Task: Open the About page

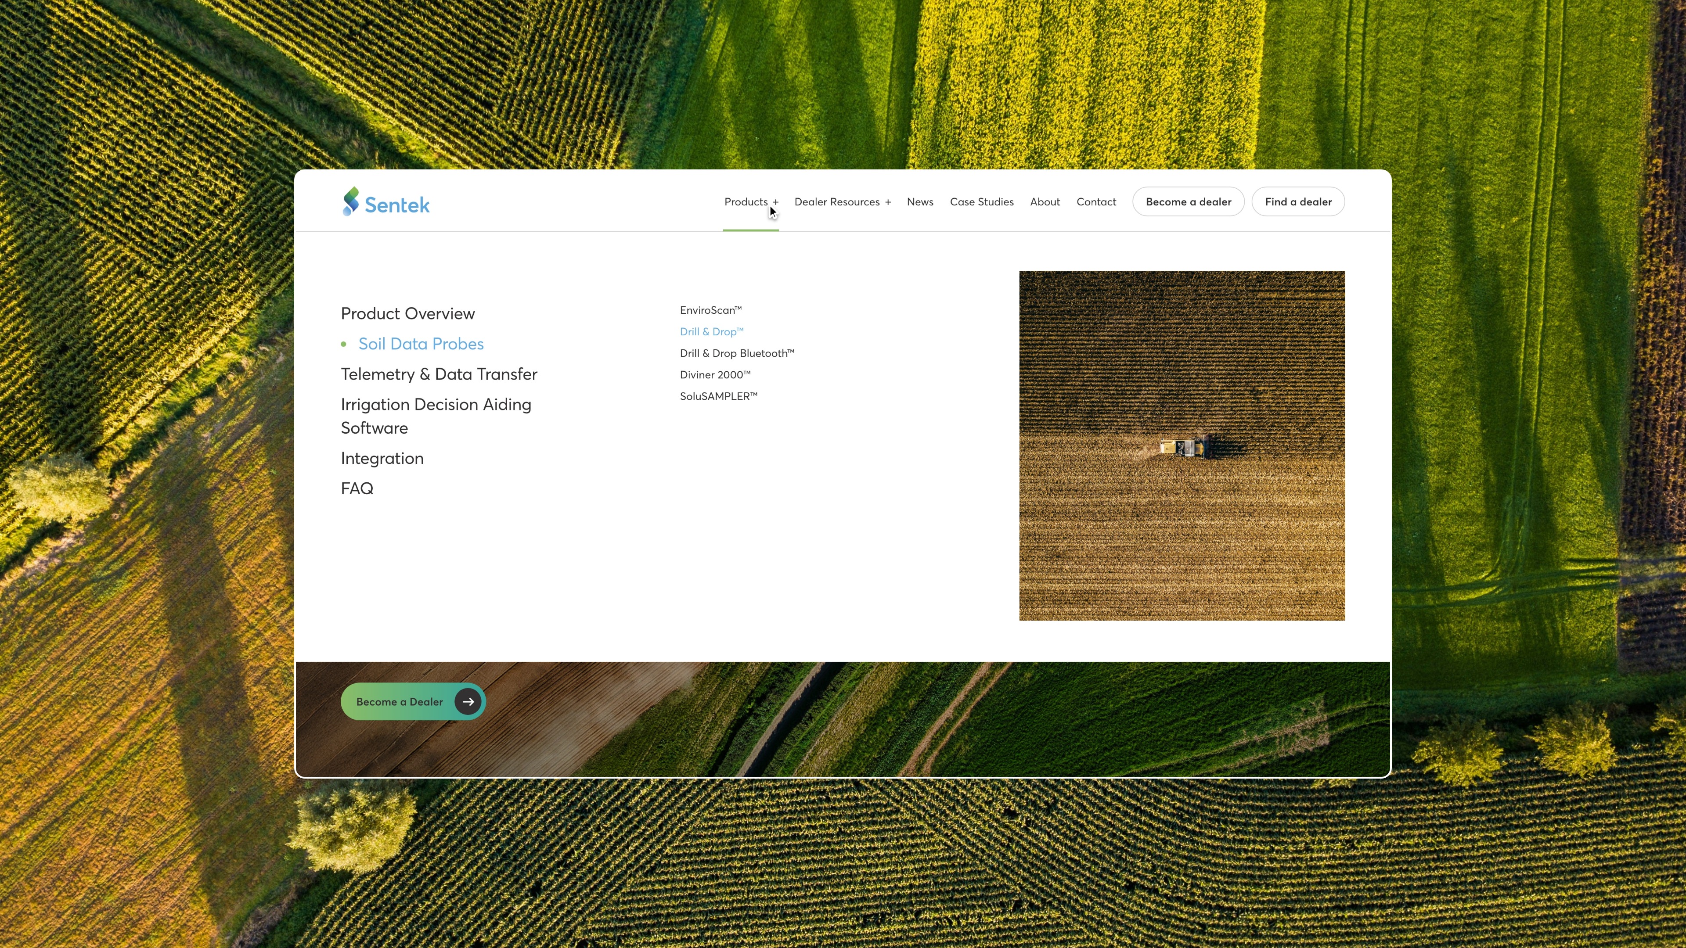Action: tap(1045, 201)
